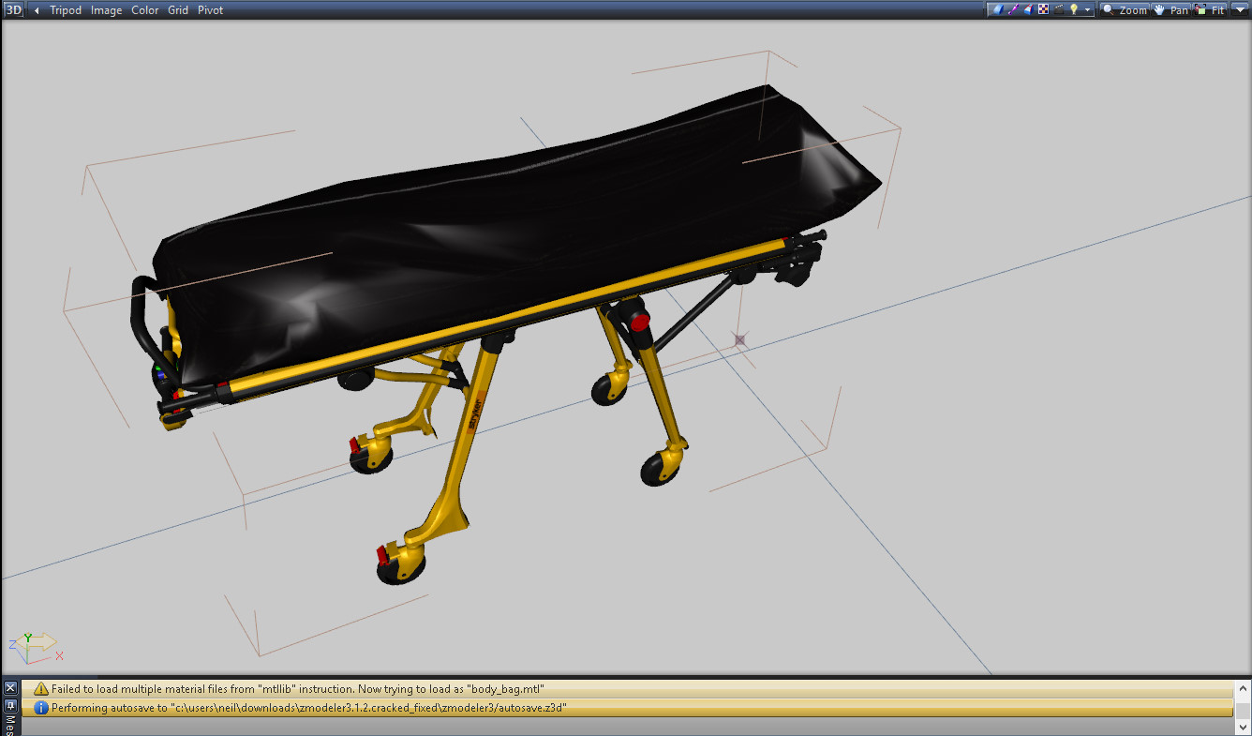1252x736 pixels.
Task: Open the Pivot menu
Action: click(210, 10)
